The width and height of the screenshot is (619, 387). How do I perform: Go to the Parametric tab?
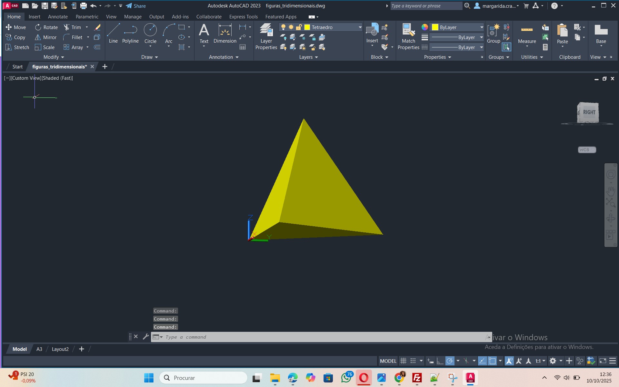point(87,17)
